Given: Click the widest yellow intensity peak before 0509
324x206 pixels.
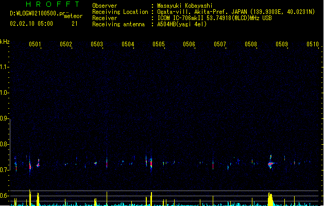Looking at the screenshot, I should 270,199.
